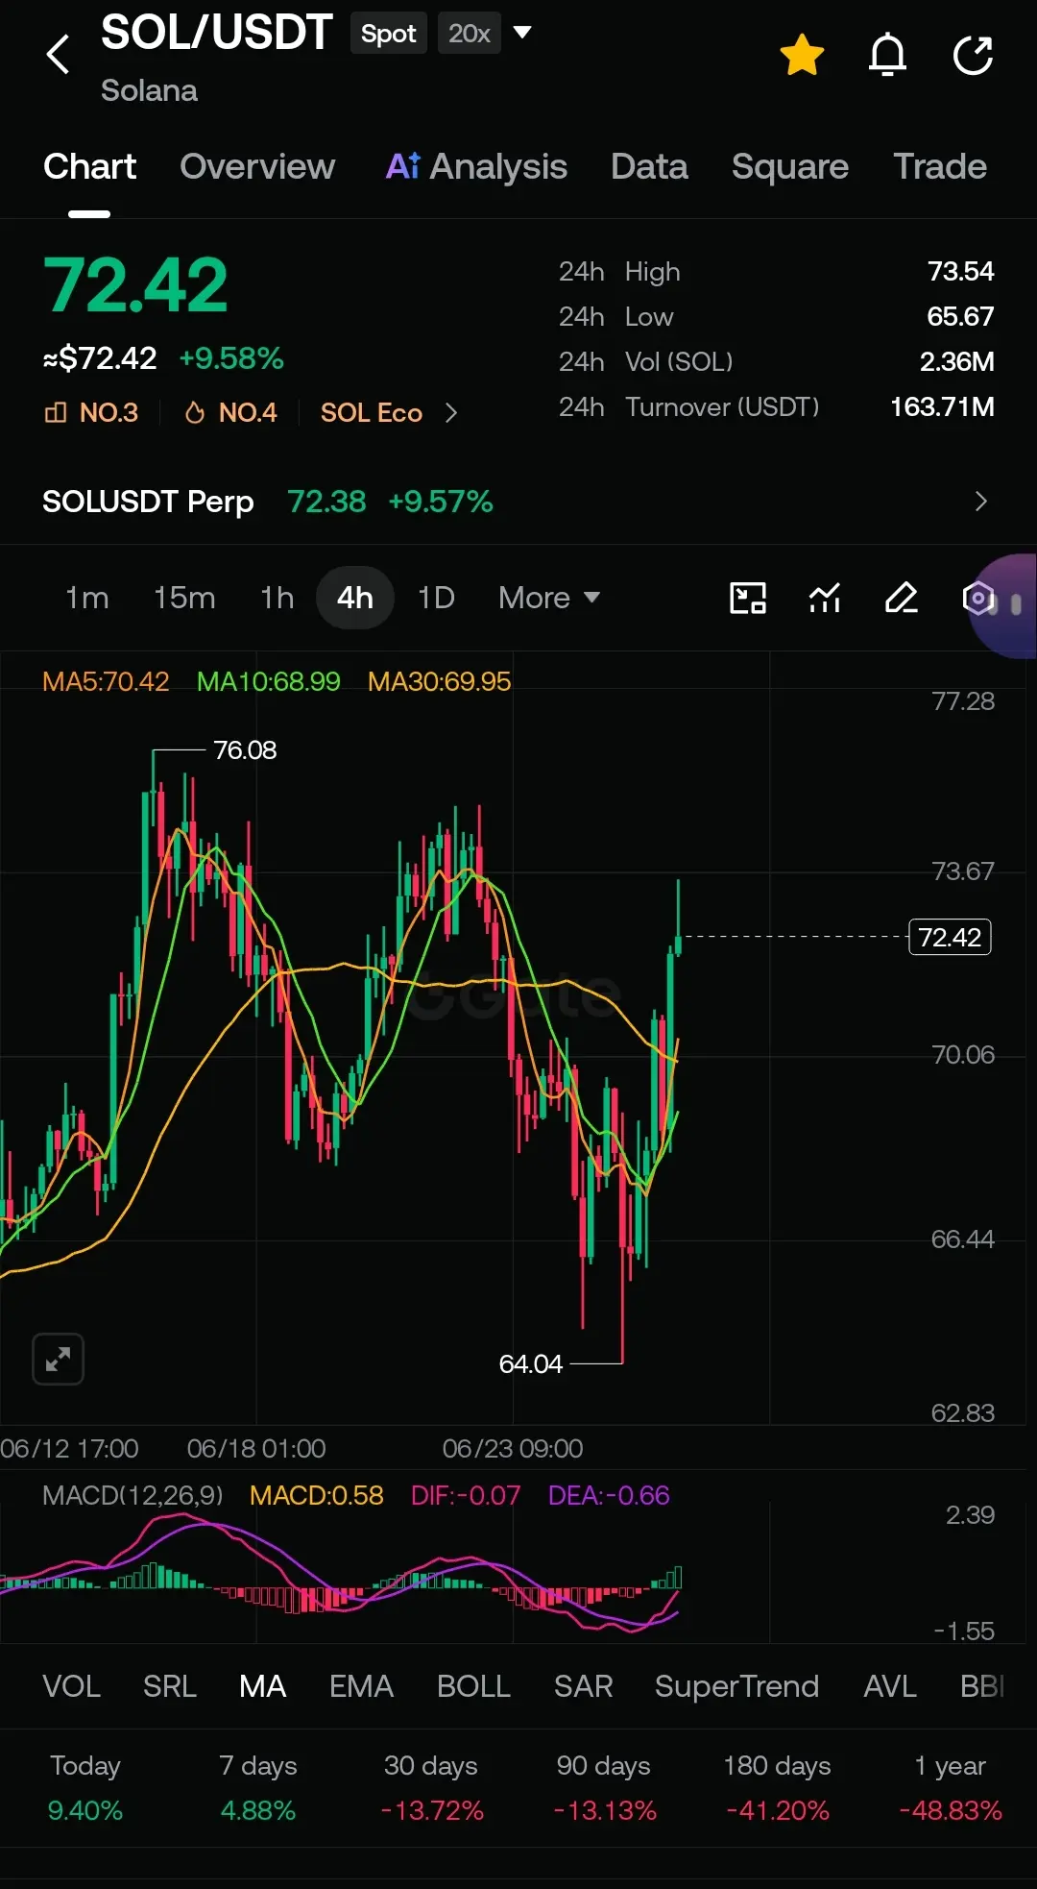Tap the MACD(12,26,9) indicator label

click(133, 1495)
